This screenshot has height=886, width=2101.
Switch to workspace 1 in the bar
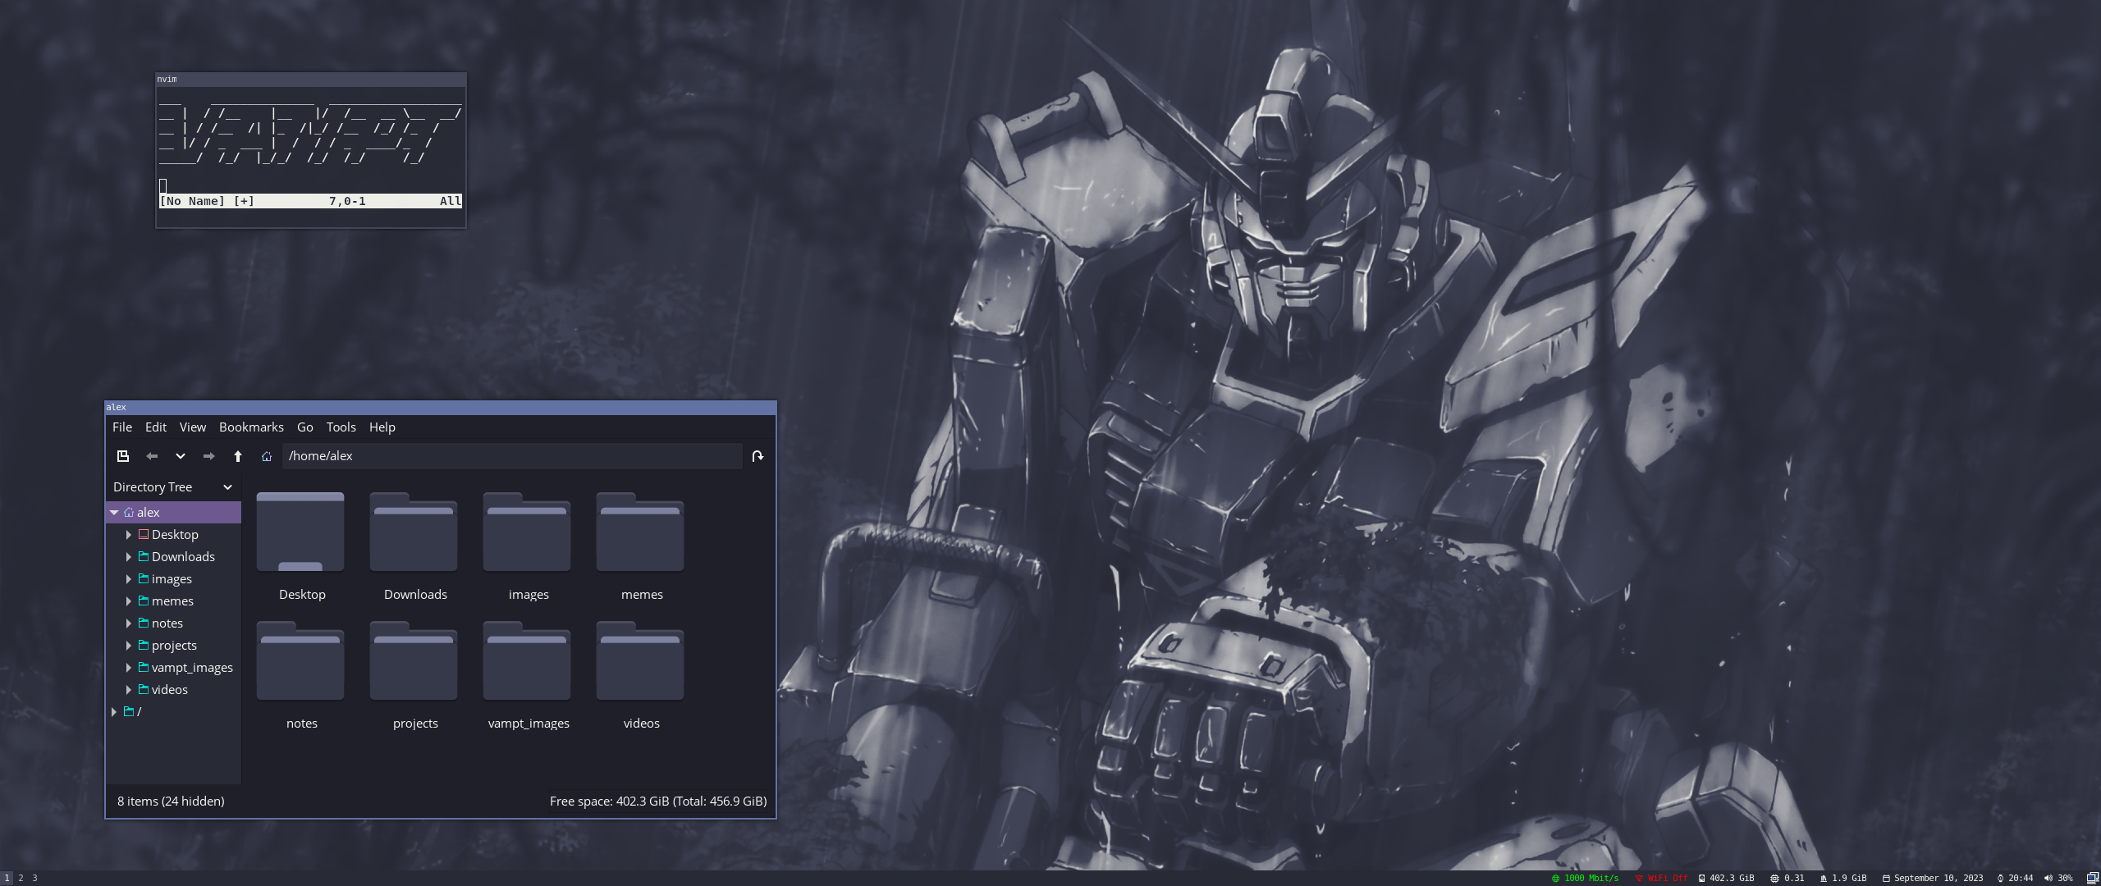7,878
